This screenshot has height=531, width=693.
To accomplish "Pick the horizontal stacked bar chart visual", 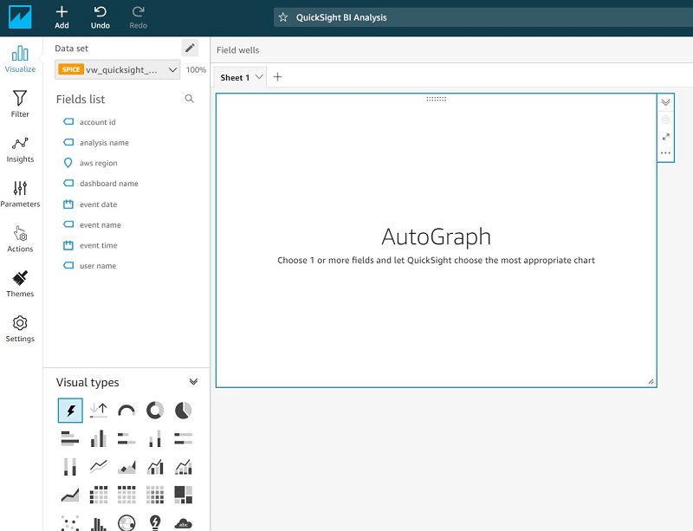I will [x=126, y=438].
